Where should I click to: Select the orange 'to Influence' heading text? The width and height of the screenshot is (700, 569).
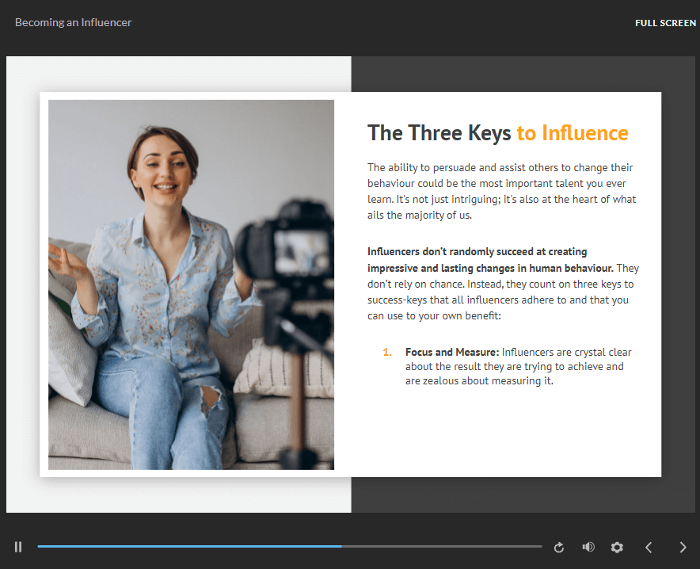point(573,133)
